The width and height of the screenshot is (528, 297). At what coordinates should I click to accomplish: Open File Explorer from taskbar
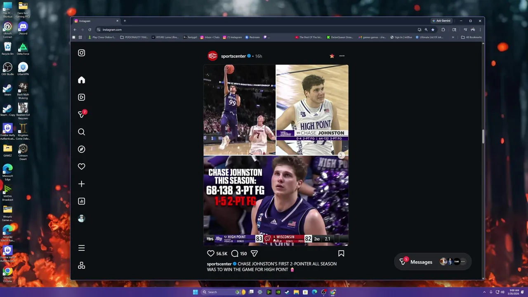point(296,292)
